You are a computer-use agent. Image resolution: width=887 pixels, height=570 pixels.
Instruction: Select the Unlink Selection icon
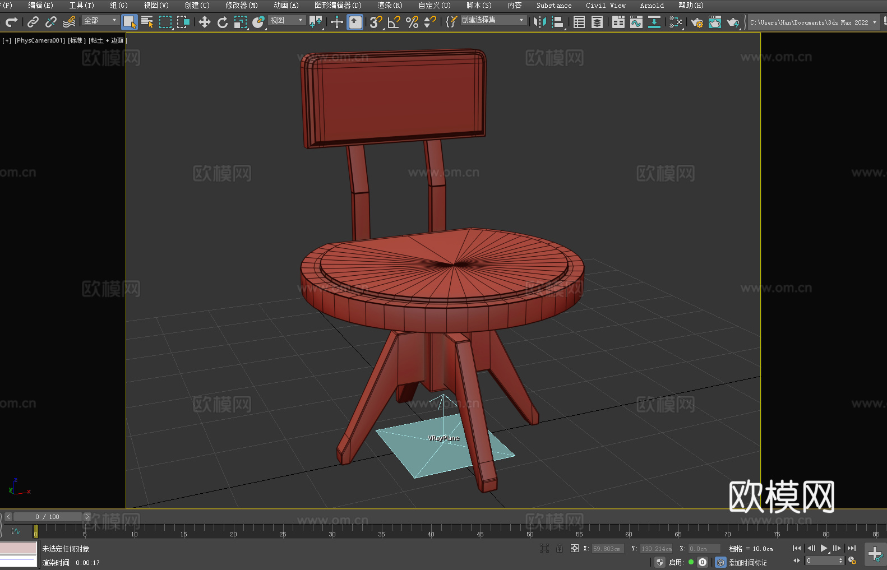(51, 22)
